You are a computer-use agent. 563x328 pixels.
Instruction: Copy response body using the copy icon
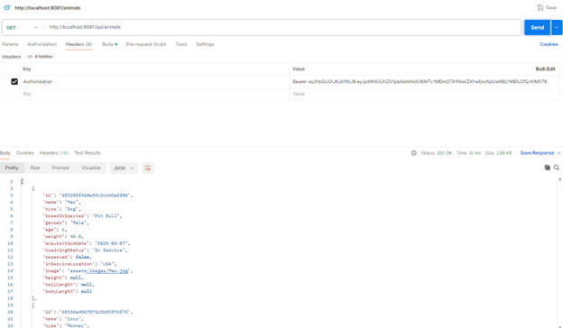click(x=547, y=168)
